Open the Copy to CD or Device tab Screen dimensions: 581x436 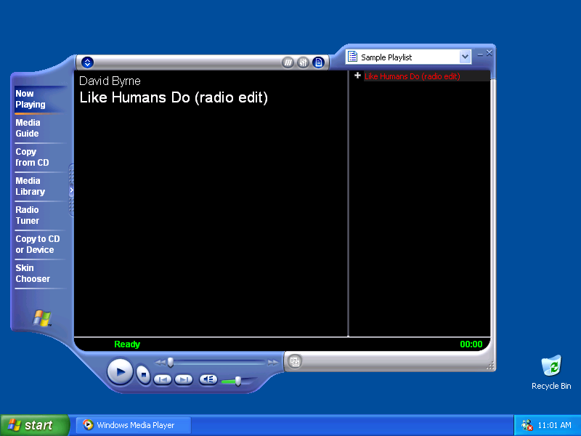[38, 244]
